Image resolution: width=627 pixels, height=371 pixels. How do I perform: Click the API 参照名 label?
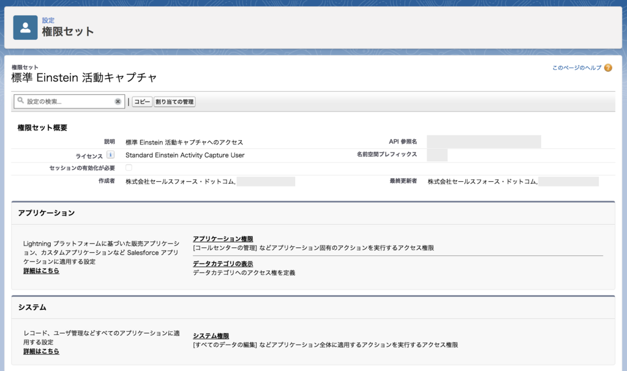coord(403,141)
